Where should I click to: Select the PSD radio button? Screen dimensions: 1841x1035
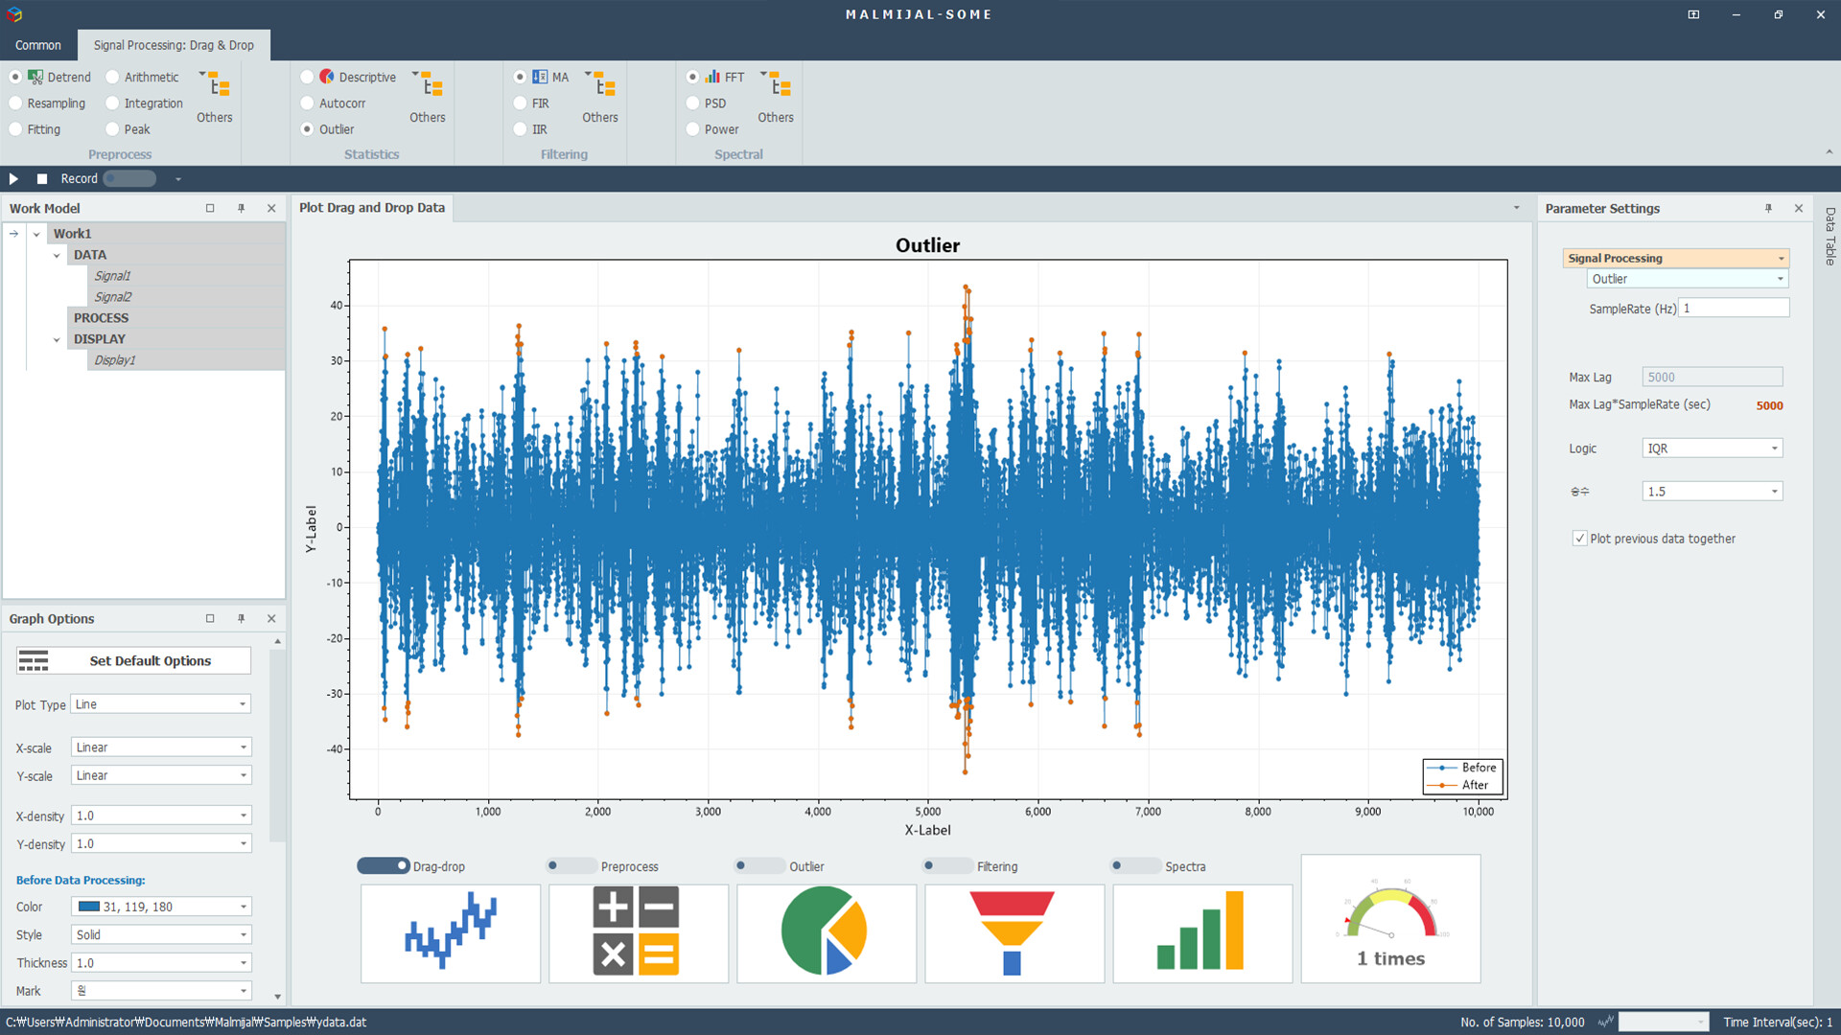tap(693, 103)
